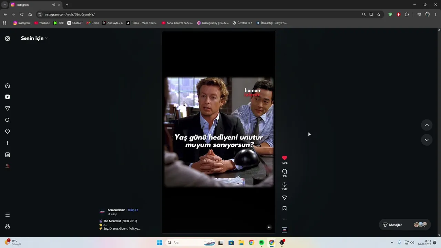
Task: Open Instagram search from sidebar
Action: pos(8,120)
